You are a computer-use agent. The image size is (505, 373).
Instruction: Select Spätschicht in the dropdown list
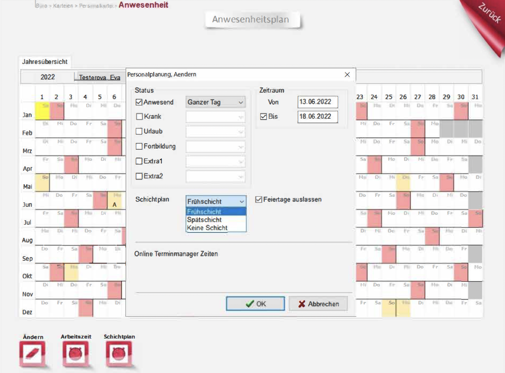point(216,220)
